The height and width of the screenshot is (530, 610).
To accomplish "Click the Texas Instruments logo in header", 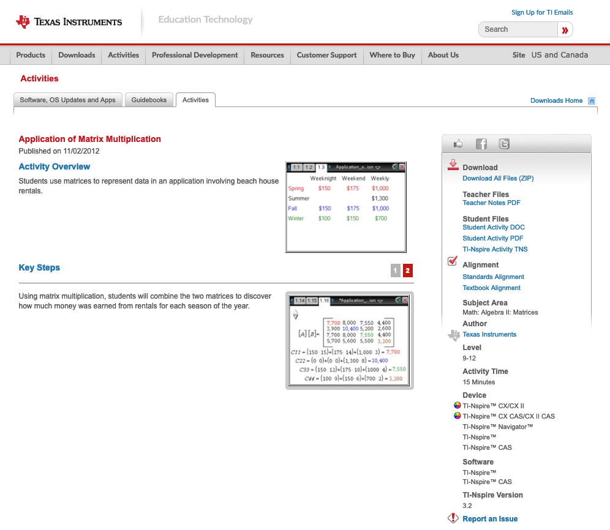I will click(x=69, y=22).
